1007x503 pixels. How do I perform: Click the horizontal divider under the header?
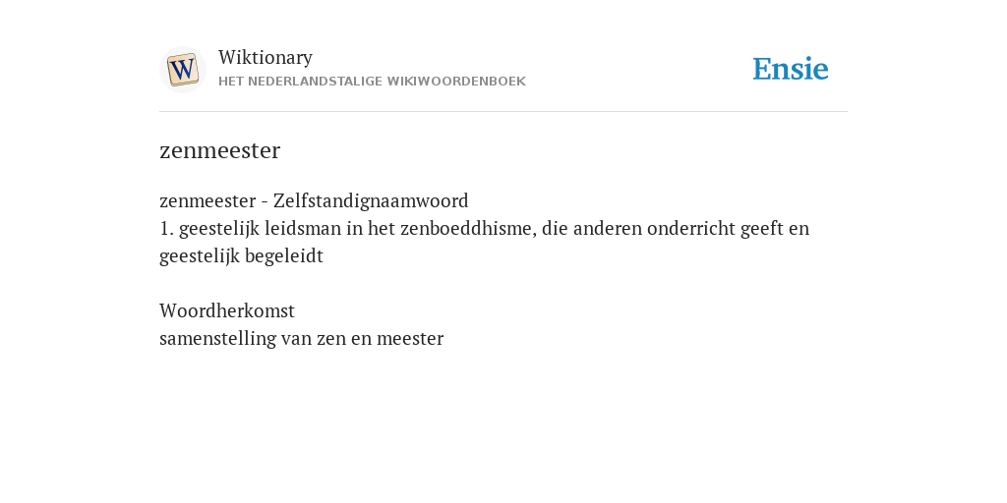click(503, 112)
